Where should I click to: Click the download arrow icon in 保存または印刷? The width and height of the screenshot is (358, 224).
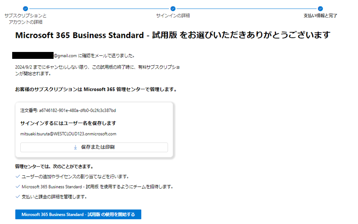(75, 147)
